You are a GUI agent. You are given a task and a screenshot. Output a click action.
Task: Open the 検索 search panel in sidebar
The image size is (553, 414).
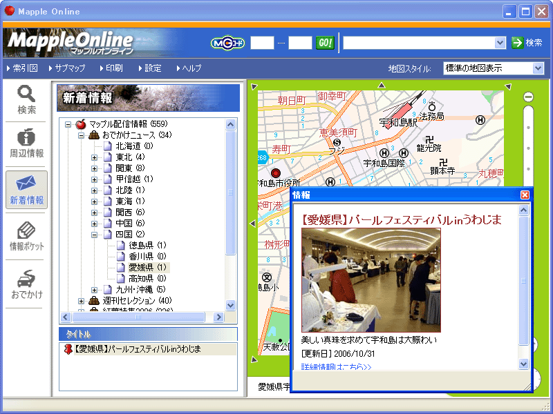point(26,99)
